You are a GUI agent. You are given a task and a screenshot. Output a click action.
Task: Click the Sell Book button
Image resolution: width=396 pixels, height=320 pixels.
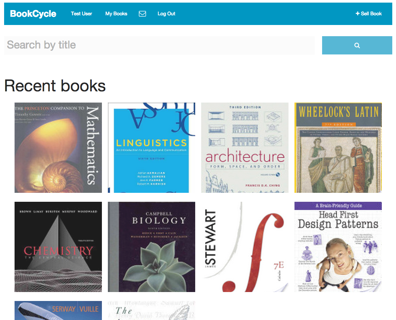pyautogui.click(x=368, y=14)
